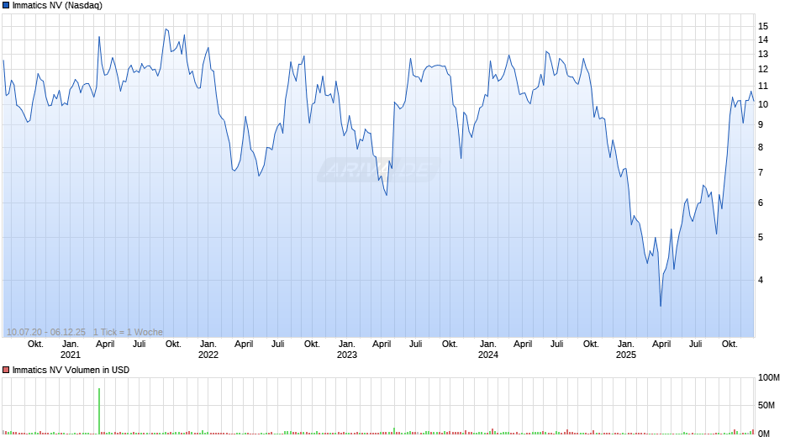Click the price axis label 10
This screenshot has height=442, width=790.
click(x=763, y=104)
